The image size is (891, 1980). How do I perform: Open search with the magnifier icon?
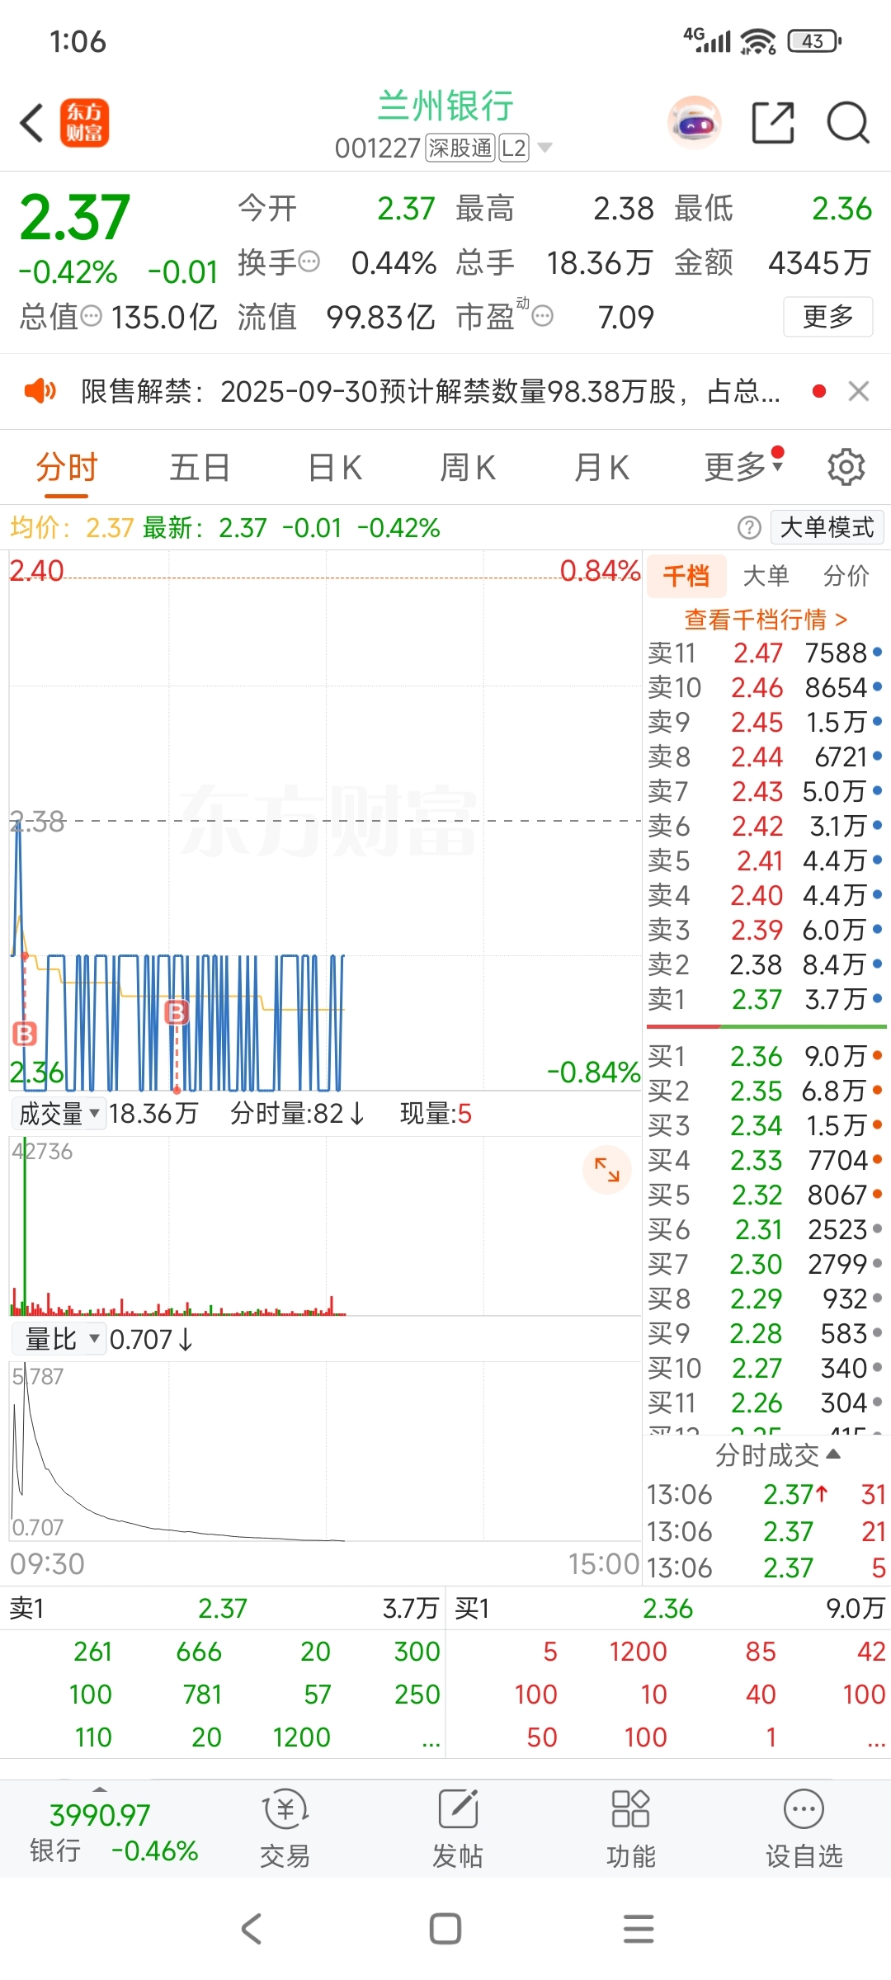point(848,123)
